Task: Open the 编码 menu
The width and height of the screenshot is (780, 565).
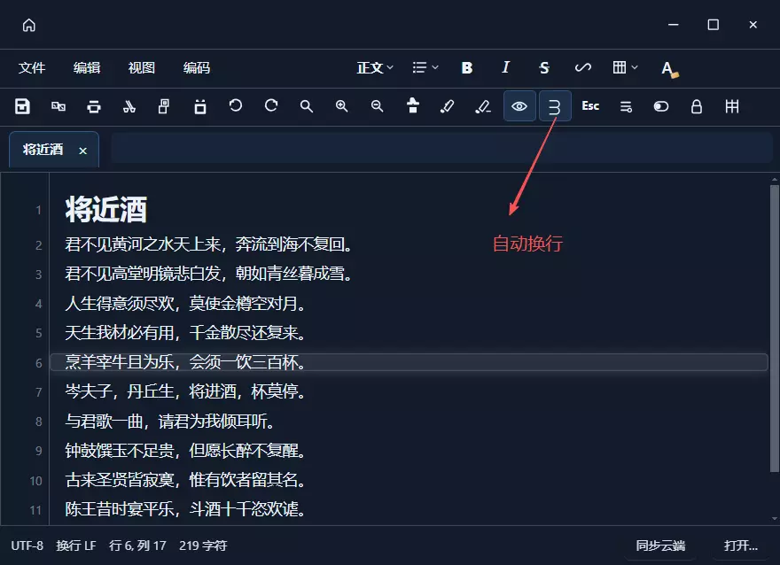Action: tap(197, 67)
